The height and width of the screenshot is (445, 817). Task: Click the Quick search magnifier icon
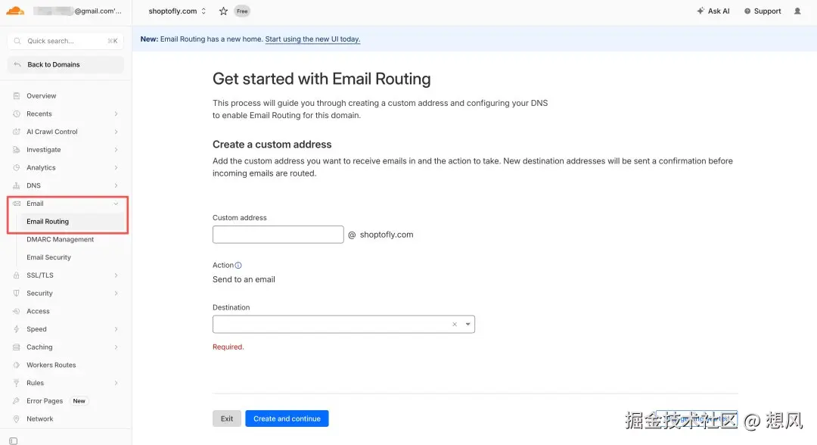pos(17,41)
